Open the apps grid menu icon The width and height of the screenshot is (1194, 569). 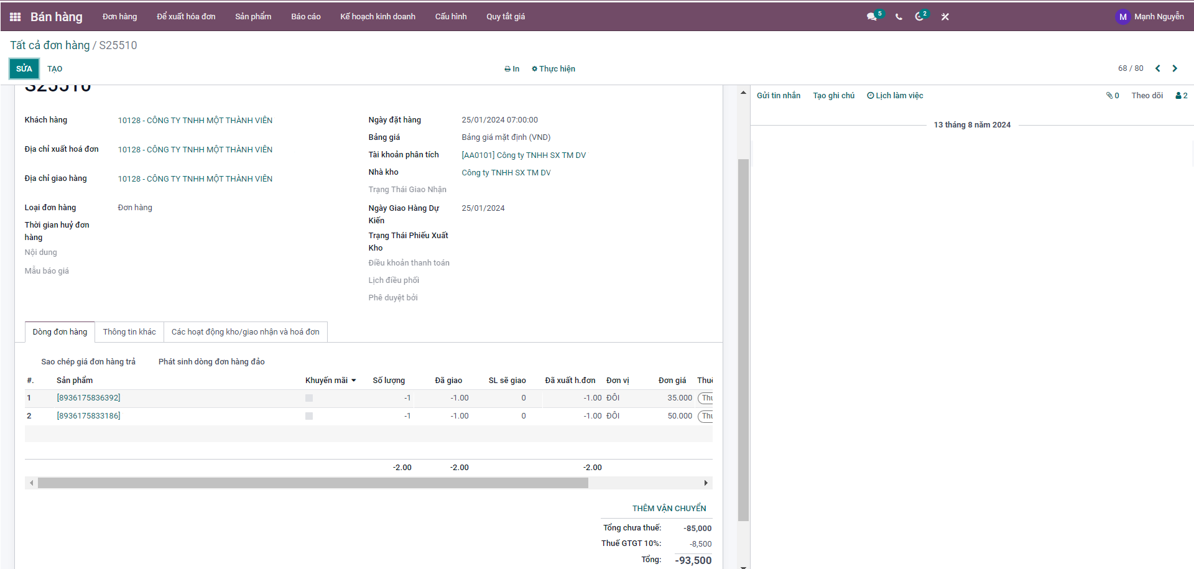click(16, 17)
